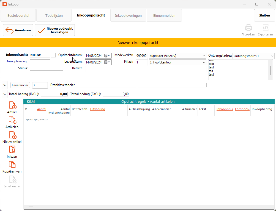
Task: Click the empty field right of Drankleverancier
Action: (172, 85)
